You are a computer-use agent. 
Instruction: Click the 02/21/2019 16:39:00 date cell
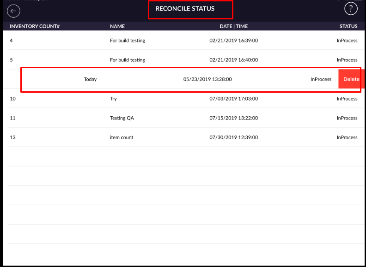point(233,41)
